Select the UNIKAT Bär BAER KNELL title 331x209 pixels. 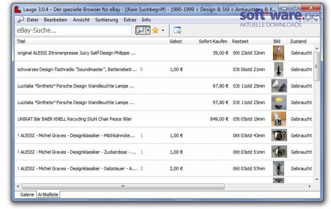pyautogui.click(x=75, y=119)
